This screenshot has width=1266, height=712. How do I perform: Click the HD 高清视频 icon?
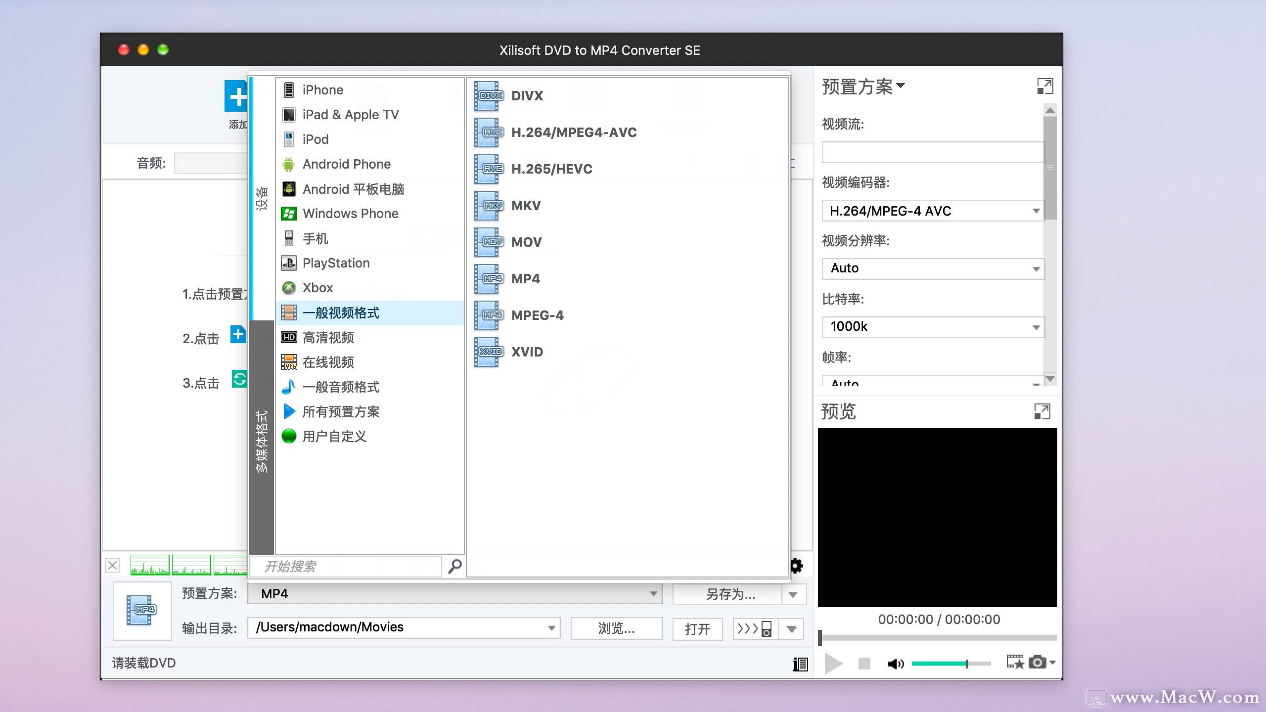click(x=289, y=337)
